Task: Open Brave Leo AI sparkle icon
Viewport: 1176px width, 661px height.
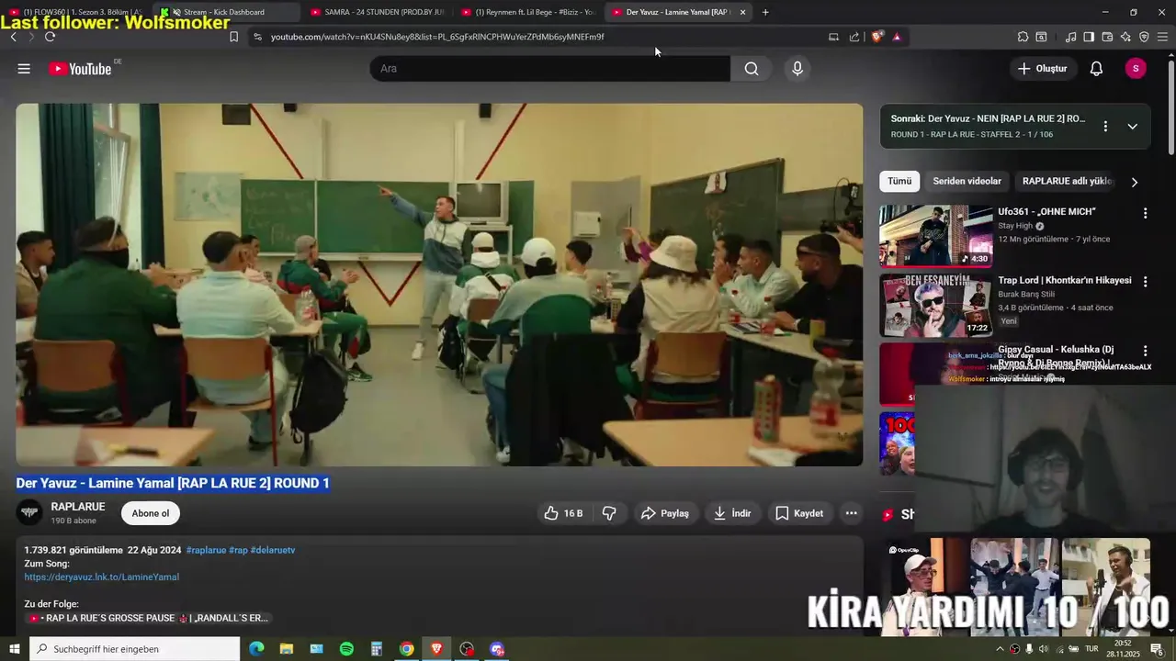Action: [1125, 37]
